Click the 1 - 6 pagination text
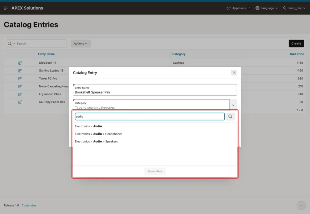The height and width of the screenshot is (214, 310). coord(300,110)
